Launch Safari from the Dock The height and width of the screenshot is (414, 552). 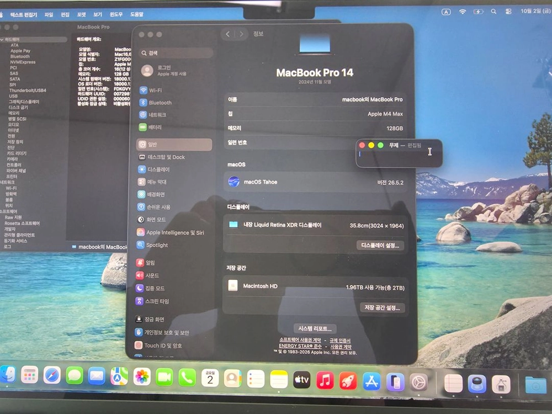[x=52, y=375]
